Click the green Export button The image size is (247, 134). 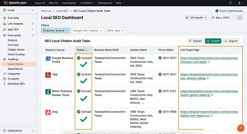click(213, 41)
